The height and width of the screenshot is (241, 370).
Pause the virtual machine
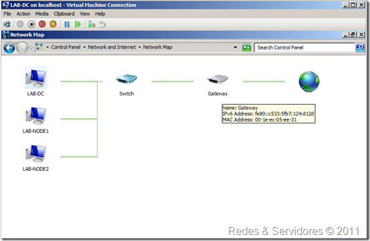(x=67, y=24)
